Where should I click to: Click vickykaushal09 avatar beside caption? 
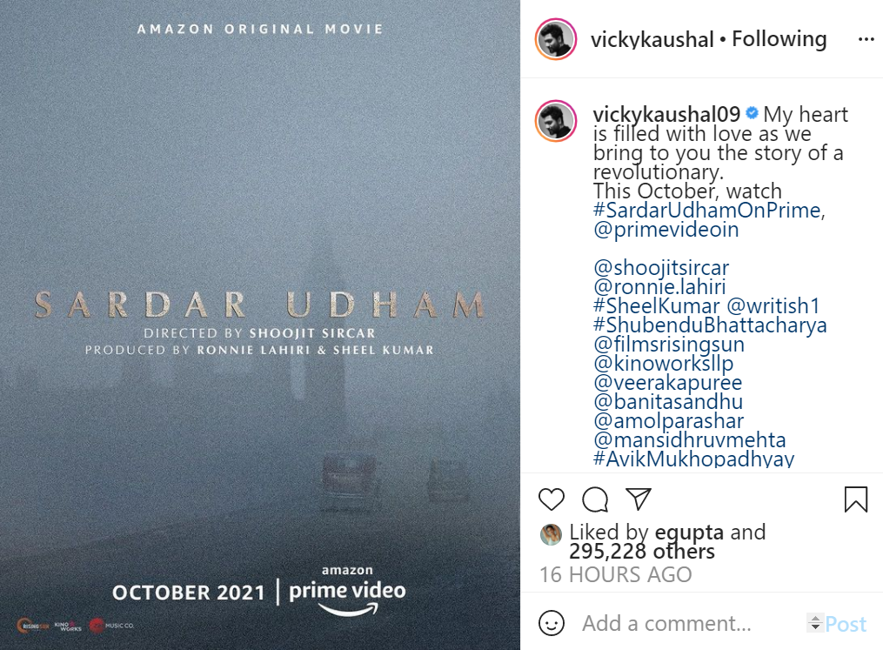tap(556, 121)
